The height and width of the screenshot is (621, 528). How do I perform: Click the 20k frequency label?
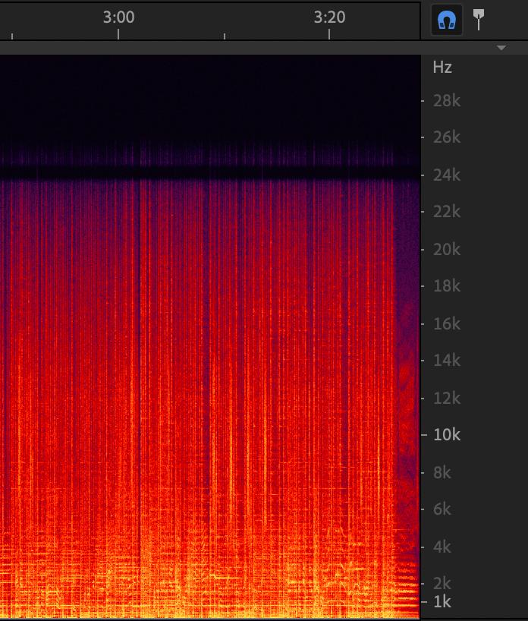point(447,250)
